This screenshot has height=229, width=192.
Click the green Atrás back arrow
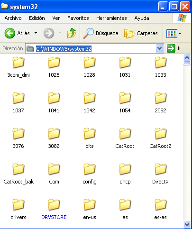(x=10, y=33)
